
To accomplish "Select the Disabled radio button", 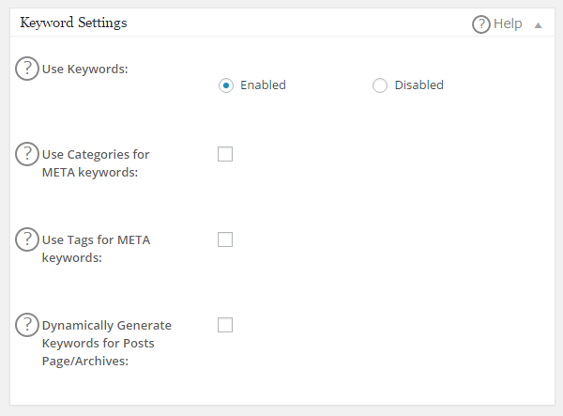I will 380,85.
